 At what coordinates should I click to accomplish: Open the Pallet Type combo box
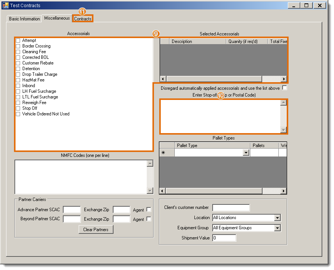coord(246,153)
